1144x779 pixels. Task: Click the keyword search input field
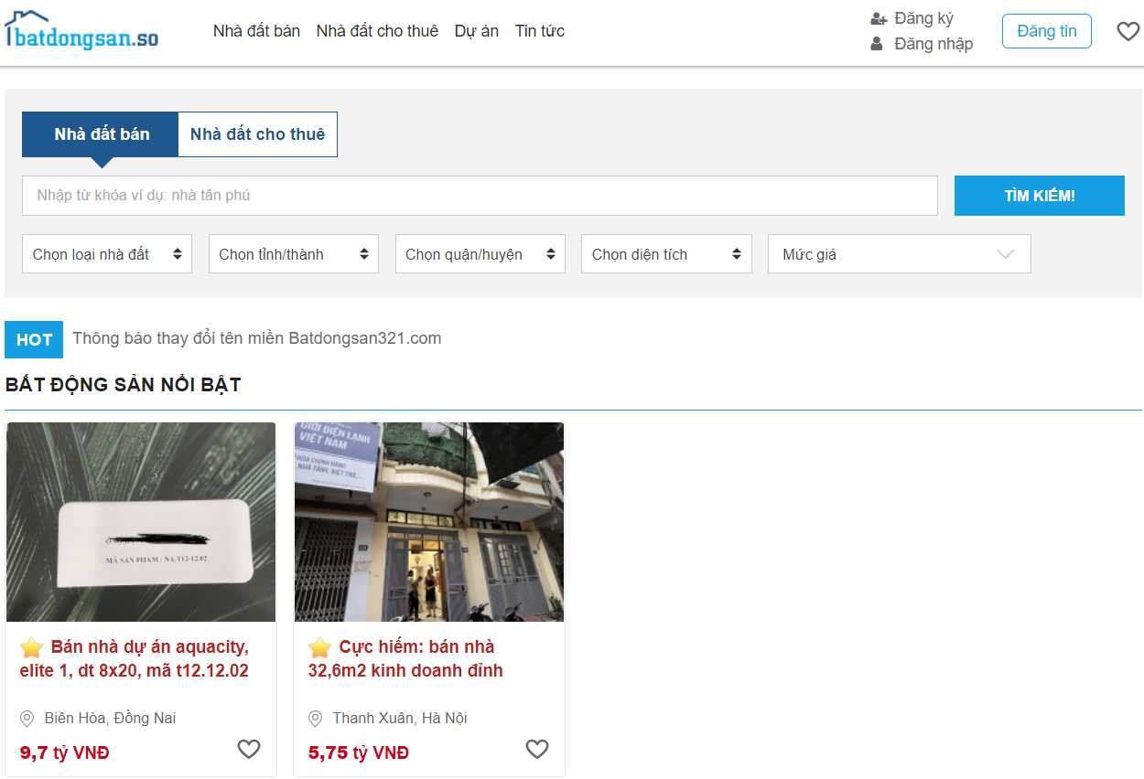click(480, 196)
